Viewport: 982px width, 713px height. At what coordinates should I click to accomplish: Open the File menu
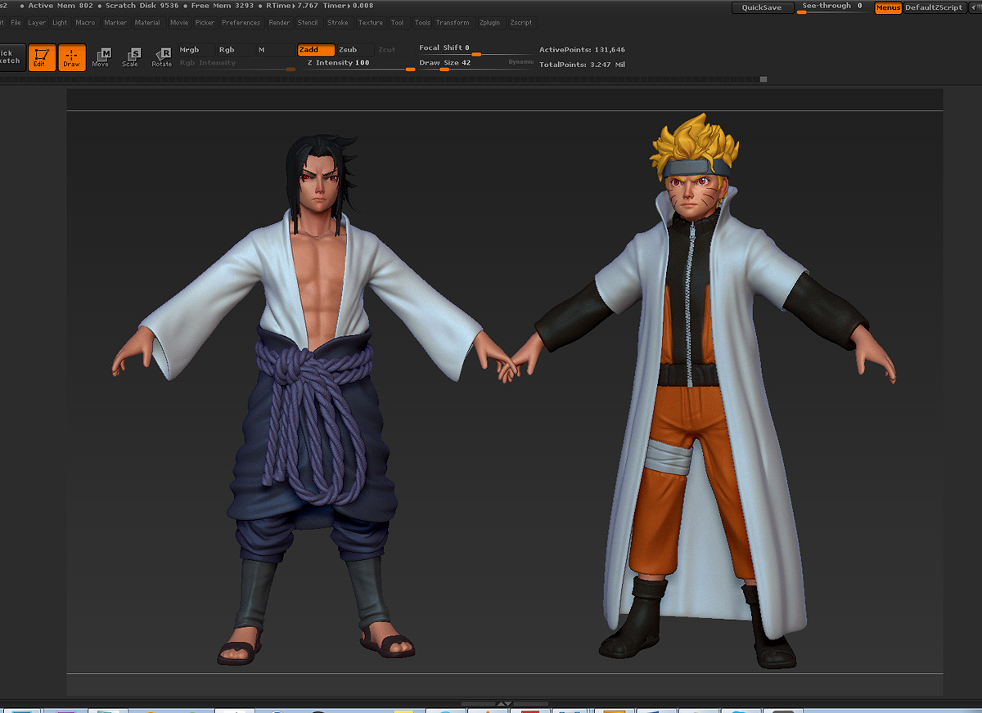click(x=16, y=23)
